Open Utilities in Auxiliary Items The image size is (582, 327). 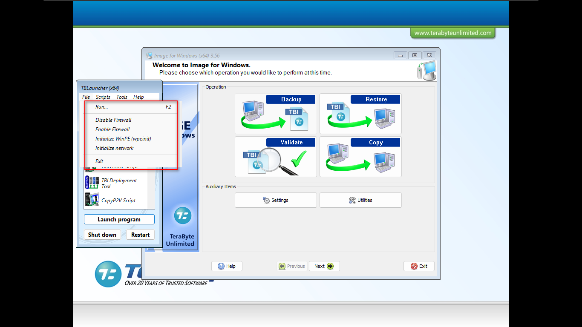tap(360, 200)
